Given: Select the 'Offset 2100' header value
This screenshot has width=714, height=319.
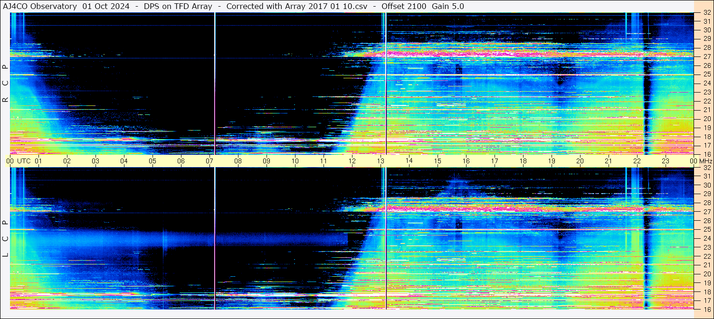Looking at the screenshot, I should [x=404, y=6].
